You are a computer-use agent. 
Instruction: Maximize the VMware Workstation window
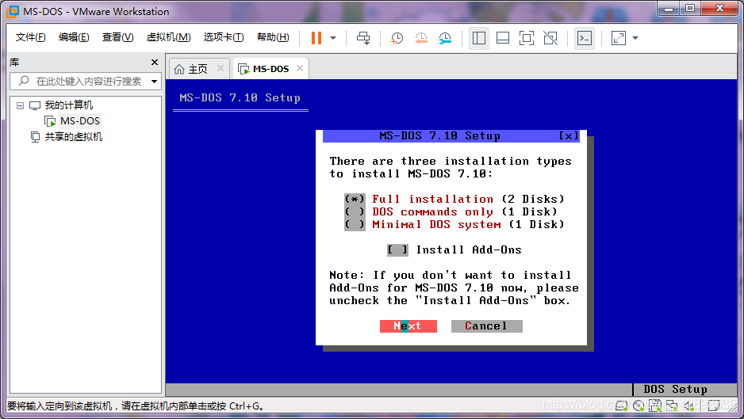pos(690,9)
